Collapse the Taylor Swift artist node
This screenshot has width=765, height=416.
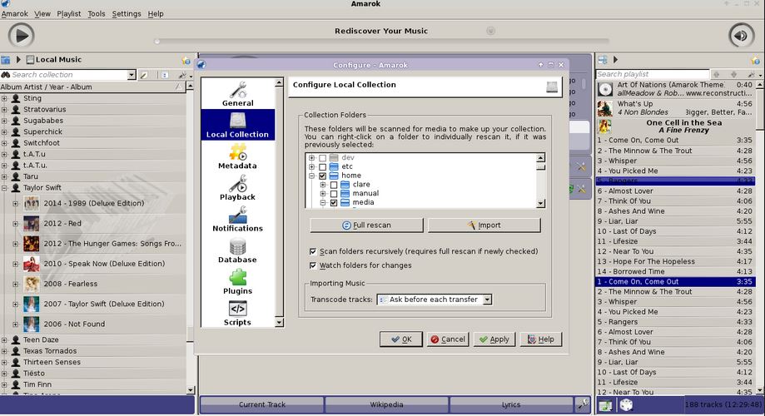pyautogui.click(x=4, y=188)
